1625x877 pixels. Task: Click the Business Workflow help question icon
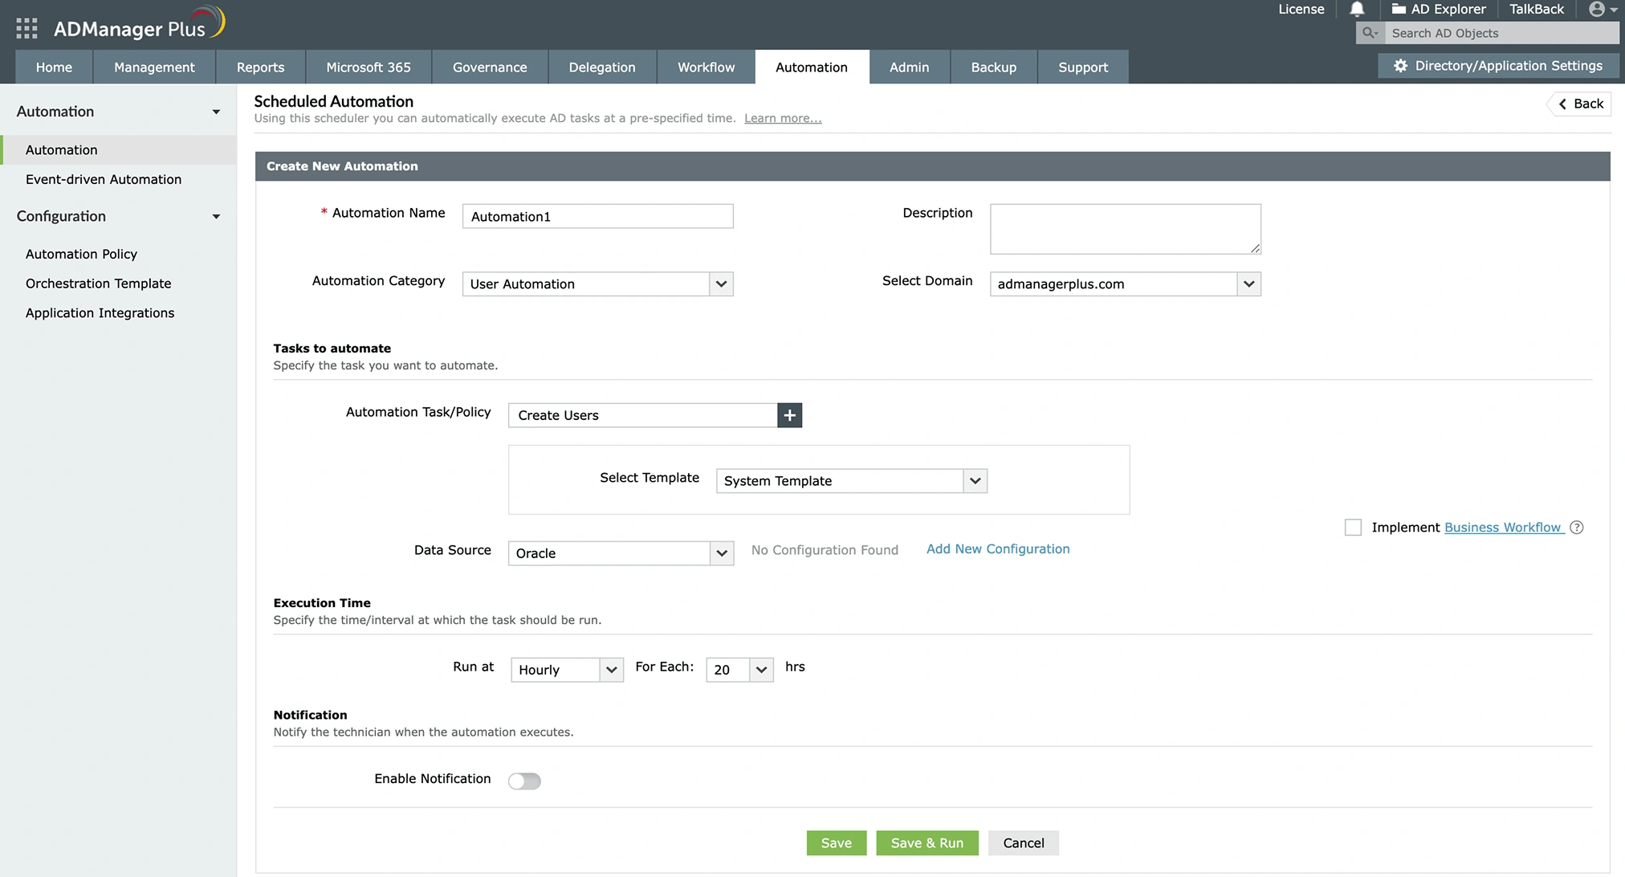(1577, 528)
